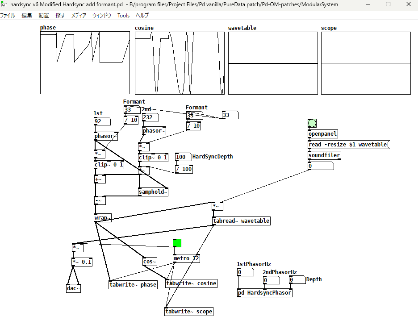Click the cos~ waveshaper object
The width and height of the screenshot is (418, 333).
coord(149,261)
